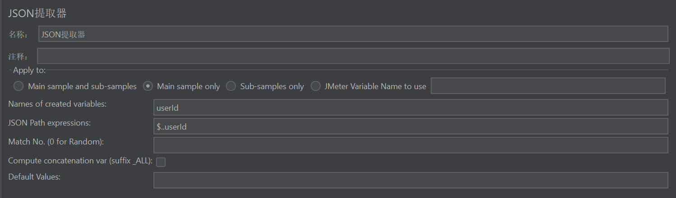Click the Default Values input field
Viewport: 676px width, 198px height.
pyautogui.click(x=410, y=180)
